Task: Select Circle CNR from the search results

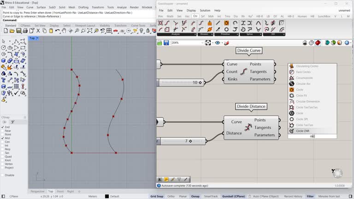Action: [303, 131]
